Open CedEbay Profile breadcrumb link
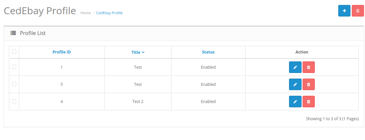Viewport: 365px width, 140px height. click(x=109, y=13)
